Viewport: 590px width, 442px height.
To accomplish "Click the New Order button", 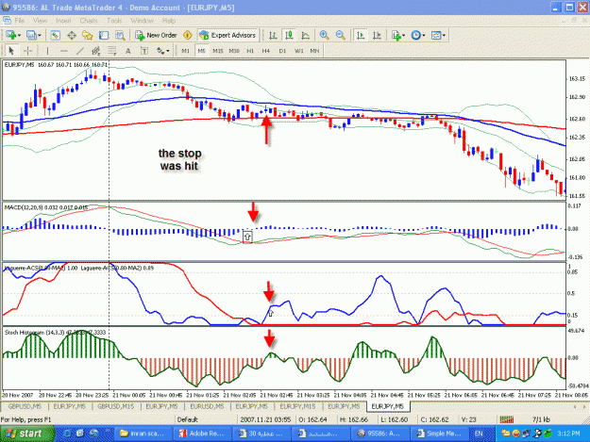I will [x=156, y=35].
